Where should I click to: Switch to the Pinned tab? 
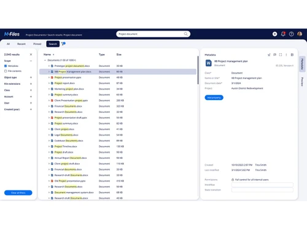(x=37, y=44)
